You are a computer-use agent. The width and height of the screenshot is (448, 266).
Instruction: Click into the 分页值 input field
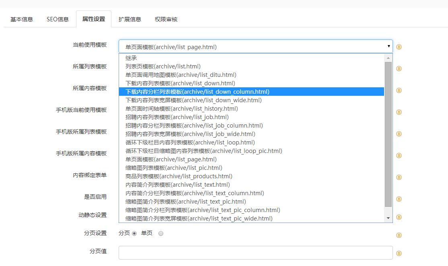pos(255,253)
